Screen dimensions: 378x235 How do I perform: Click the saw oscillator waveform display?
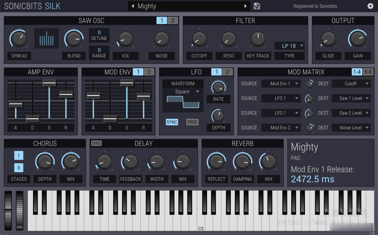(46, 38)
